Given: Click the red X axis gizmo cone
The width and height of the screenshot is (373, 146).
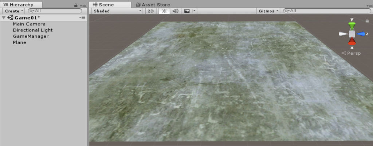Looking at the screenshot, I should click(352, 41).
